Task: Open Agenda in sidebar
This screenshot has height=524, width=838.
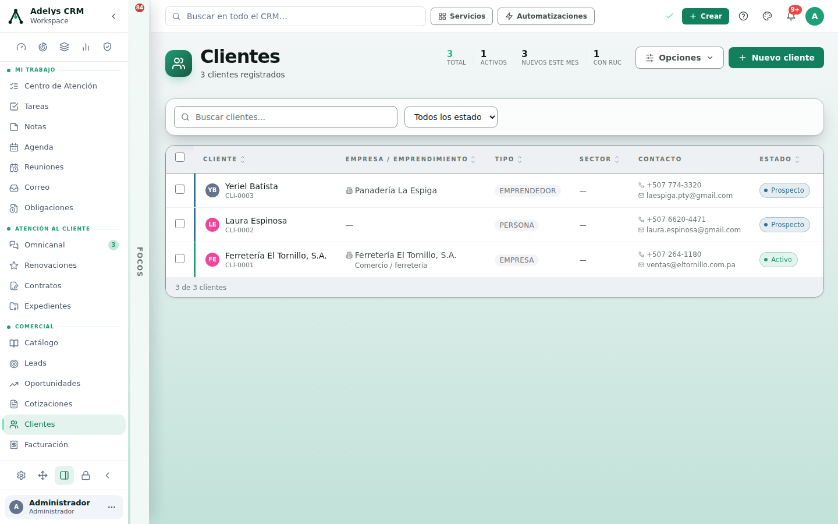Action: (x=64, y=147)
